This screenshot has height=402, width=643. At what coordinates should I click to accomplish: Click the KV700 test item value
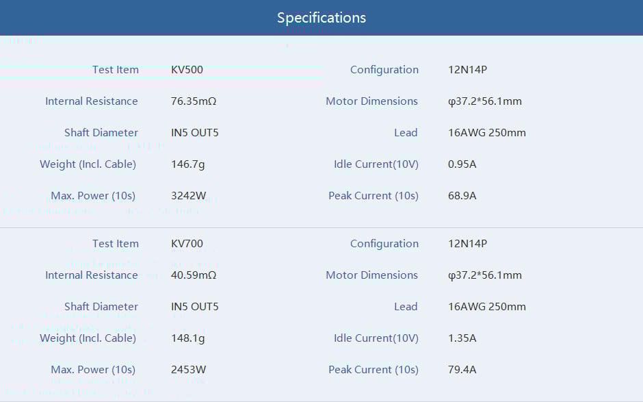coord(187,244)
